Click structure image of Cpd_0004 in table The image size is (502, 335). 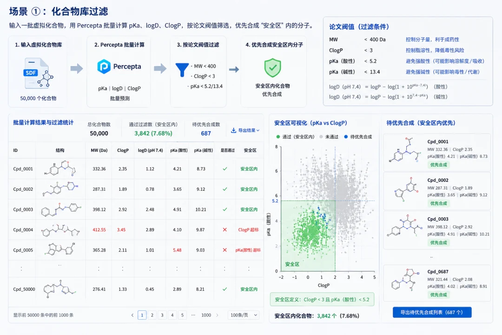click(60, 230)
